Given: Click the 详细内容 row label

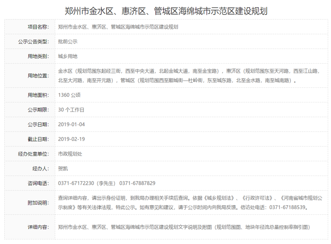Looking at the screenshot, I should point(38,227).
